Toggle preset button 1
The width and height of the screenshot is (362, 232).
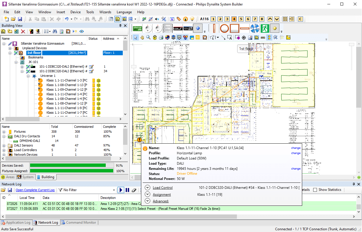click(213, 19)
